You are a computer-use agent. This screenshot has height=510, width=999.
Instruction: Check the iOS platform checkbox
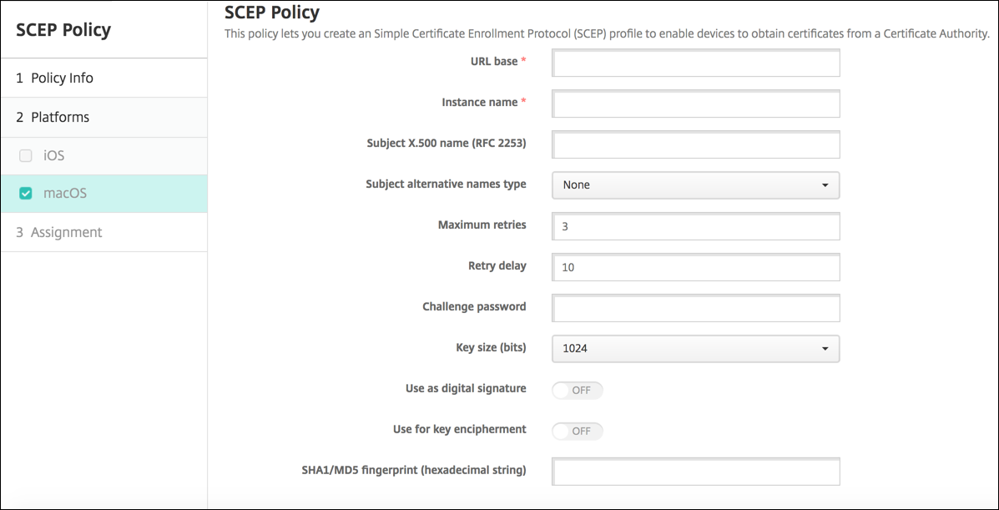point(26,155)
